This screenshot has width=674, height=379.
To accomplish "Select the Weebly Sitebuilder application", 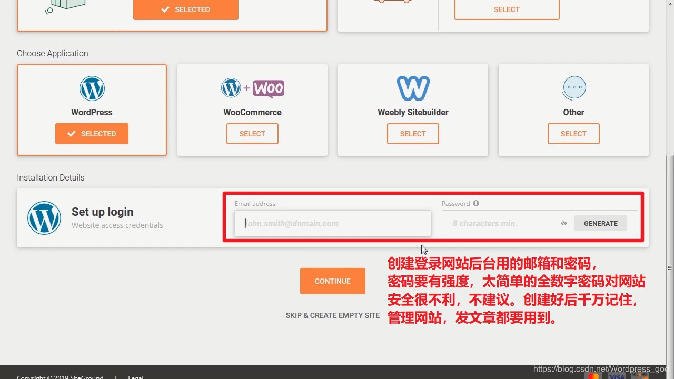I will [x=413, y=134].
